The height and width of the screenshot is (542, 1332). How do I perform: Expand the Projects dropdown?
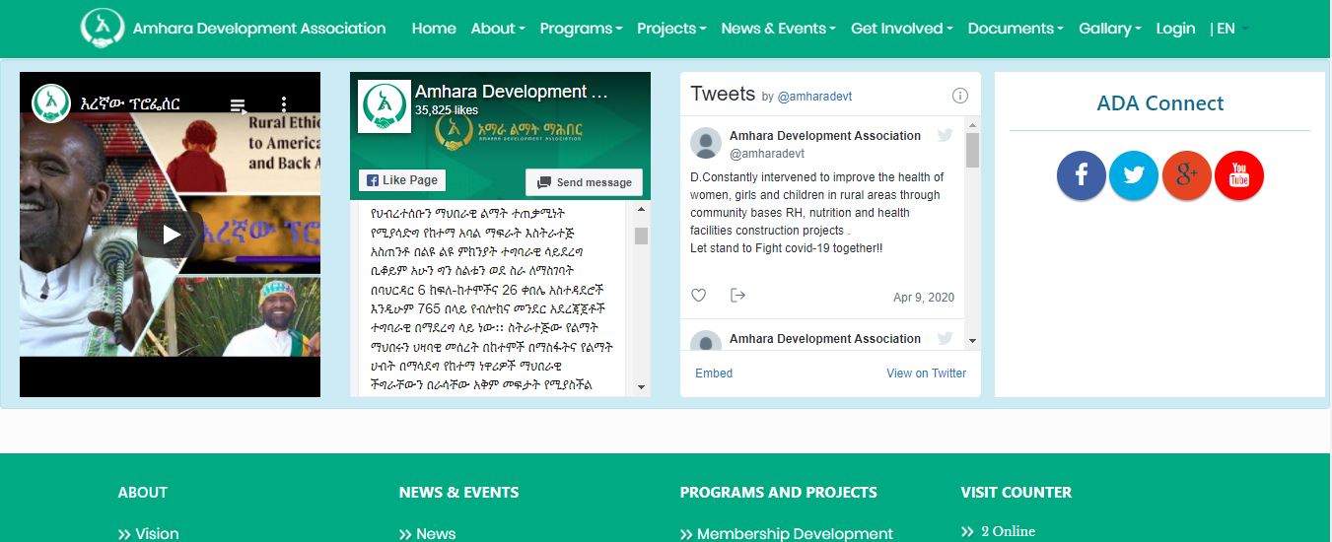pyautogui.click(x=671, y=29)
